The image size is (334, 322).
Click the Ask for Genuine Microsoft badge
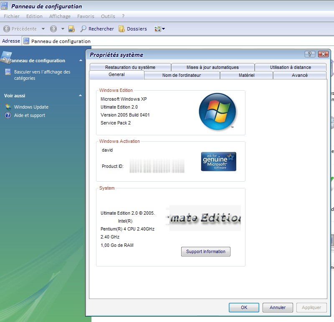click(219, 162)
